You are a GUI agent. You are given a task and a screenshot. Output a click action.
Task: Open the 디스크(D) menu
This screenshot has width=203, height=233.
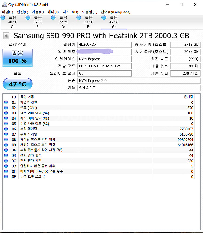pyautogui.click(x=70, y=12)
